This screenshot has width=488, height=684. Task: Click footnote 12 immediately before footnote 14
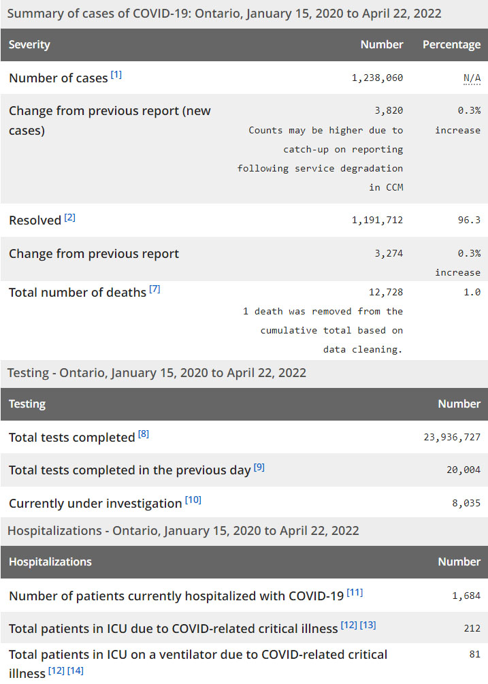click(56, 672)
